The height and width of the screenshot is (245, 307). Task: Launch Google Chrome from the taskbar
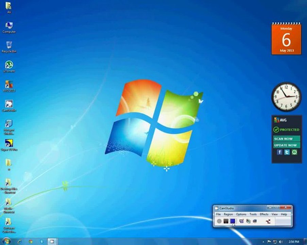31,242
